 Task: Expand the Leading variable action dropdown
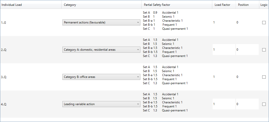[101, 104]
